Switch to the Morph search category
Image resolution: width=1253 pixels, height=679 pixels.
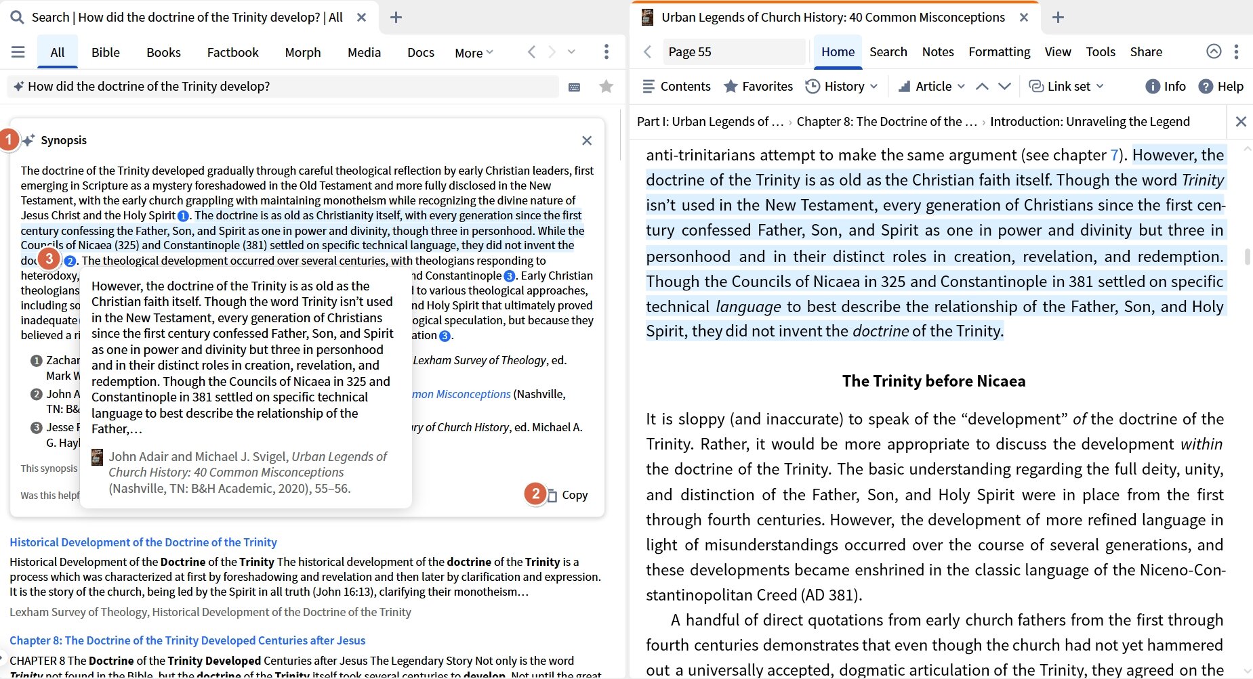tap(303, 52)
